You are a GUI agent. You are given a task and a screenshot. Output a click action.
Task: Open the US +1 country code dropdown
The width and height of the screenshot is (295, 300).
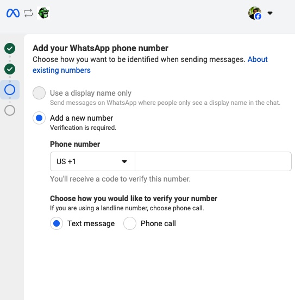click(x=92, y=161)
